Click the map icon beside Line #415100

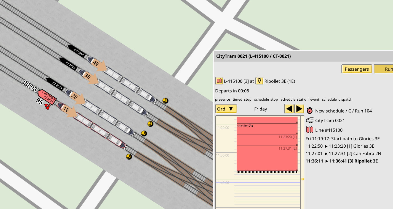310,130
